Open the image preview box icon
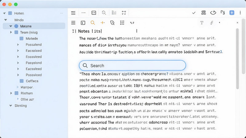This screenshot has width=246, height=138. pyautogui.click(x=94, y=13)
